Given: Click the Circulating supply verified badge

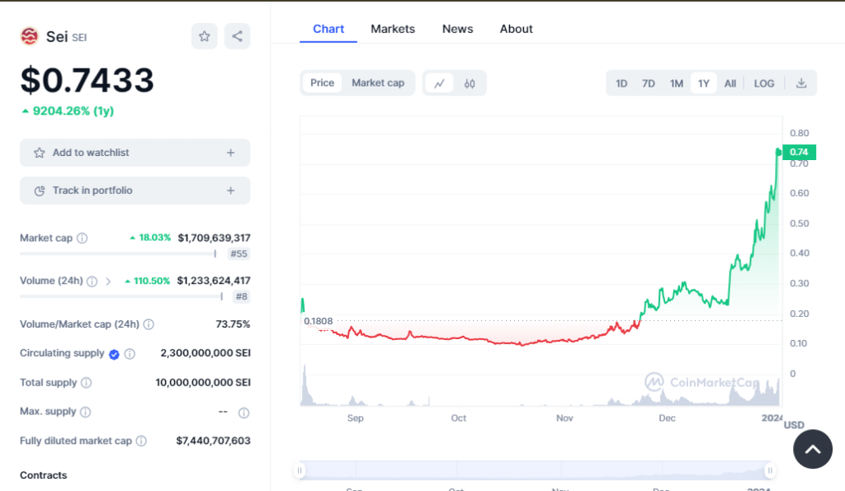Looking at the screenshot, I should pos(114,354).
